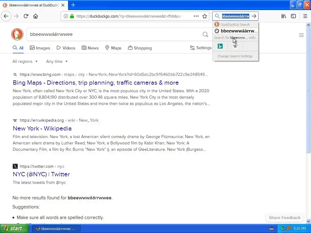Click the twitter.com nyc result URL
This screenshot has height=233, width=311.
[x=42, y=166]
